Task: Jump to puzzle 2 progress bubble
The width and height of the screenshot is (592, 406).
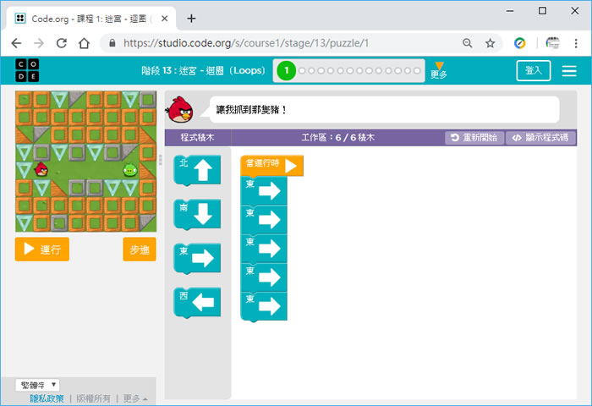Action: point(302,70)
